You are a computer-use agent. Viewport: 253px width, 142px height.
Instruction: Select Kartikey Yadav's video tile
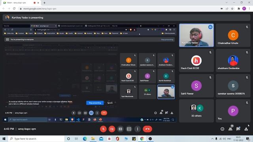click(196, 35)
